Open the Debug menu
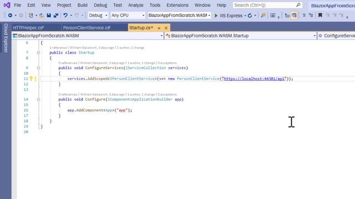The image size is (355, 199). pos(100,5)
